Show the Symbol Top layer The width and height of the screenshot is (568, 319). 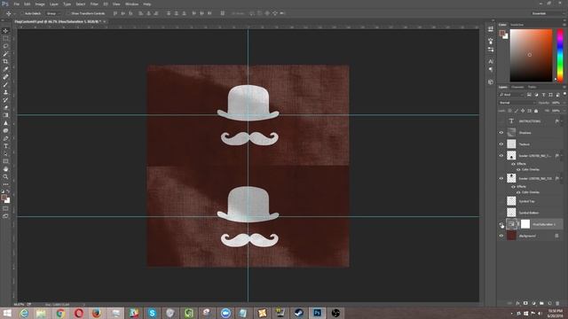click(x=501, y=201)
